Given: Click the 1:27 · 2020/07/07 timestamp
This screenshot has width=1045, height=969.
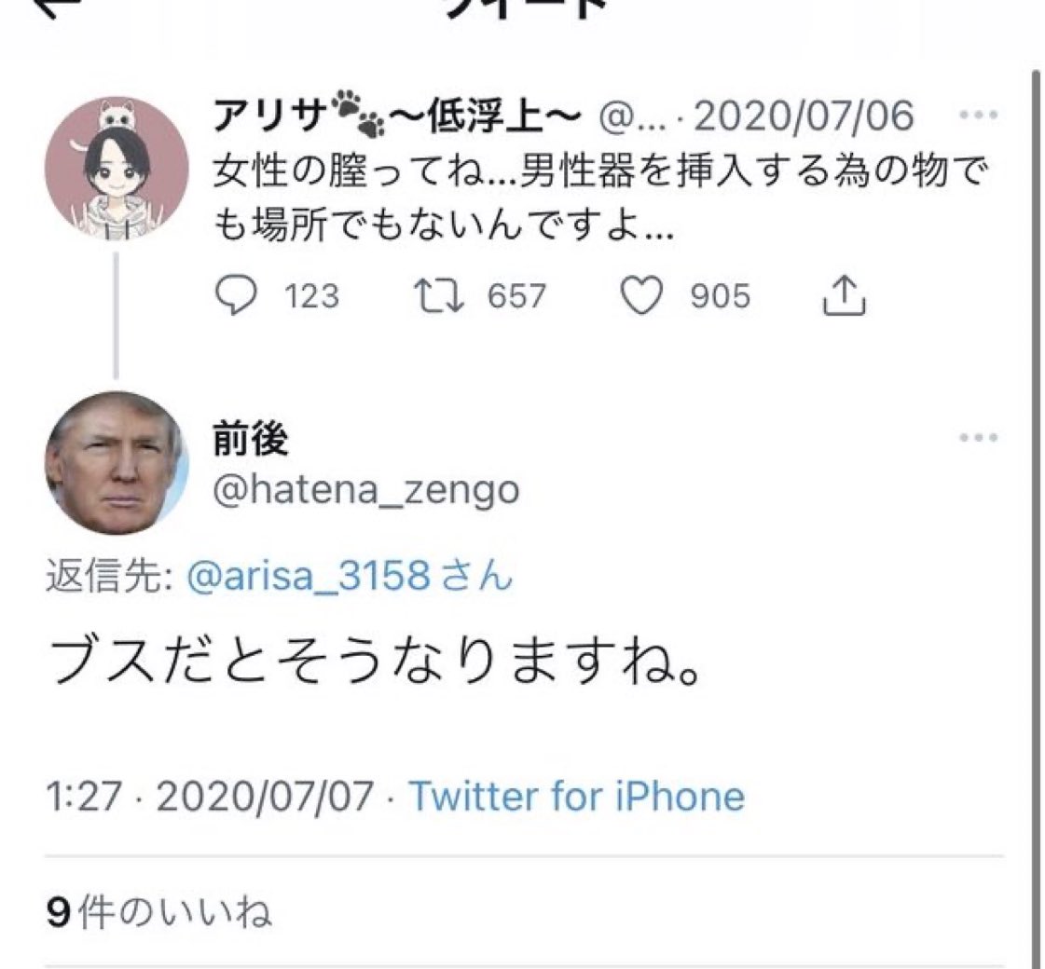Looking at the screenshot, I should click(x=210, y=797).
